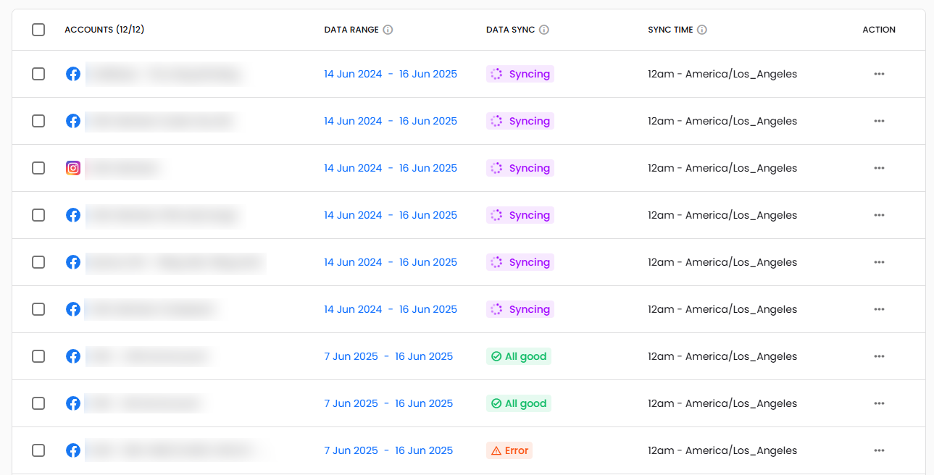Click the sync time text in the first row

point(722,74)
